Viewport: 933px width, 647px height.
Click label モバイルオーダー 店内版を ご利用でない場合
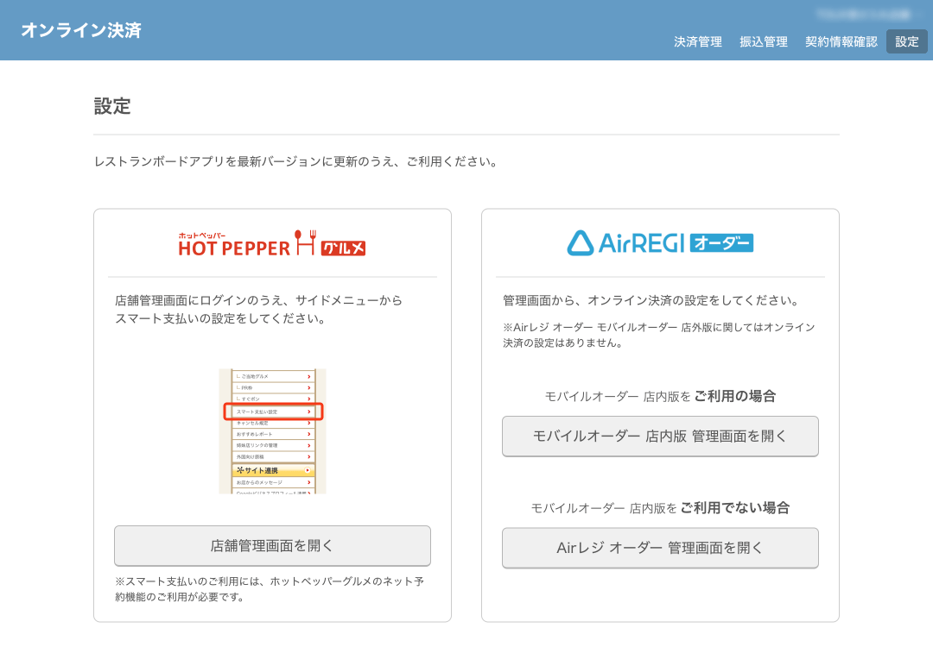pyautogui.click(x=660, y=508)
